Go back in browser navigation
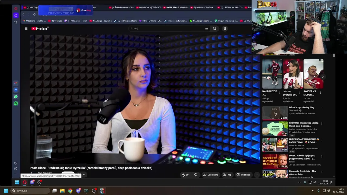347x195 pixels. coord(23,14)
